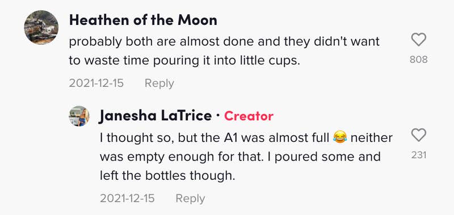Viewport: 454px width, 215px height.
Task: Reply to Heathen of the Moon's comment
Action: [159, 83]
